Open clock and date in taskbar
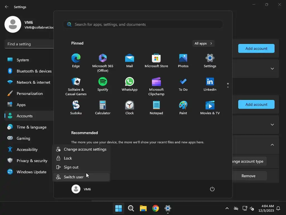 (266, 208)
